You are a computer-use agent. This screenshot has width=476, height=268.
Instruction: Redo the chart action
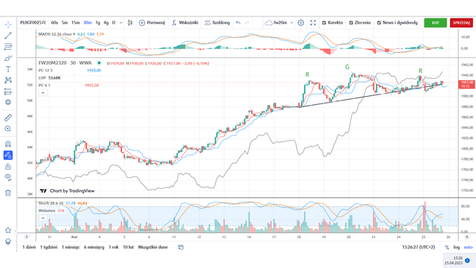tap(247, 23)
